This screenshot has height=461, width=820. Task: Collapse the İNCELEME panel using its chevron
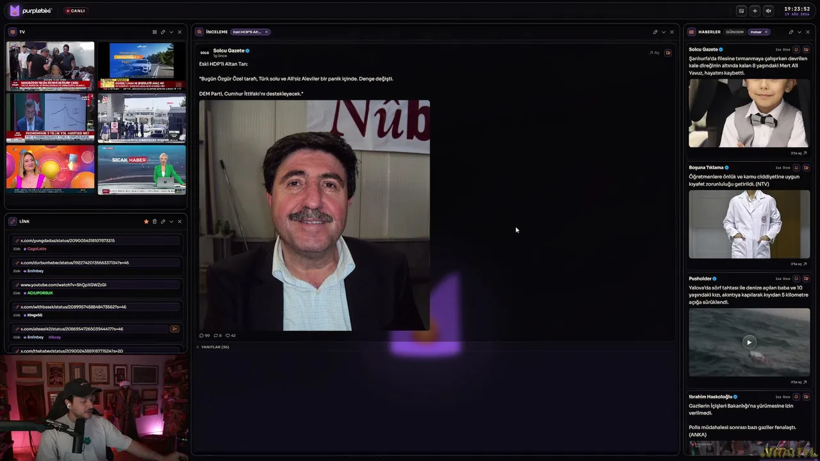[x=664, y=32]
